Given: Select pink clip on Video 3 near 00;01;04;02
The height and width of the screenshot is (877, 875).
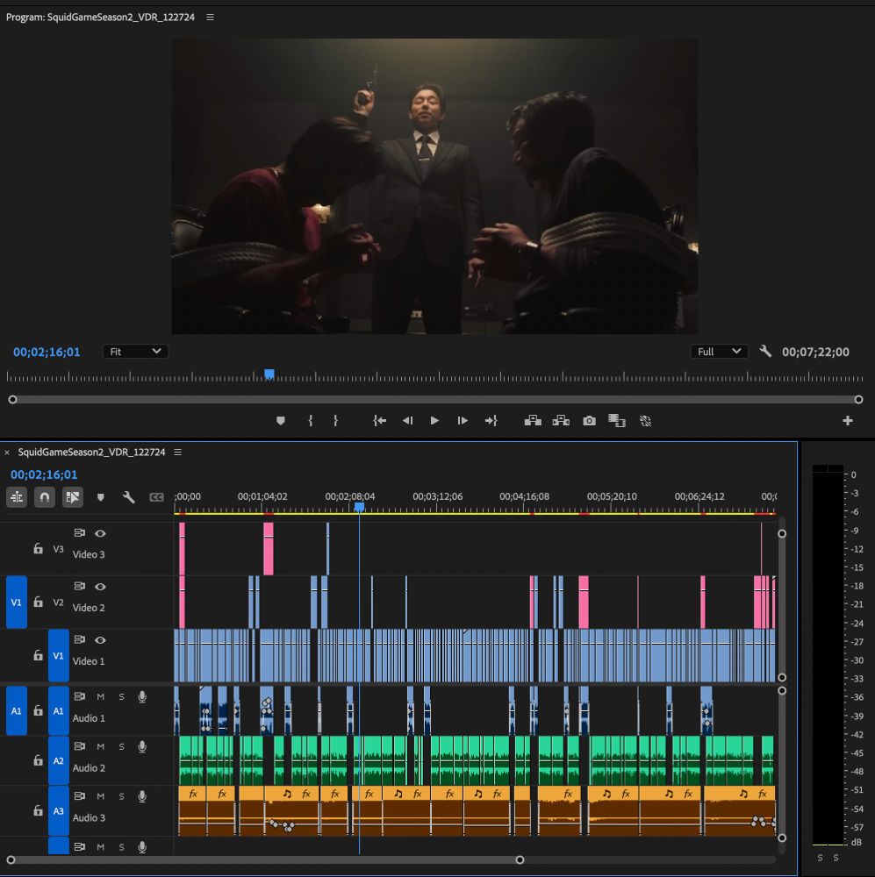Looking at the screenshot, I should pos(269,549).
